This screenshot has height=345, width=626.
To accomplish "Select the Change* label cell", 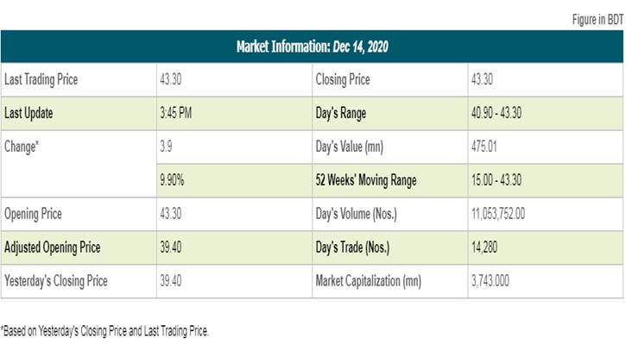I will tap(22, 147).
